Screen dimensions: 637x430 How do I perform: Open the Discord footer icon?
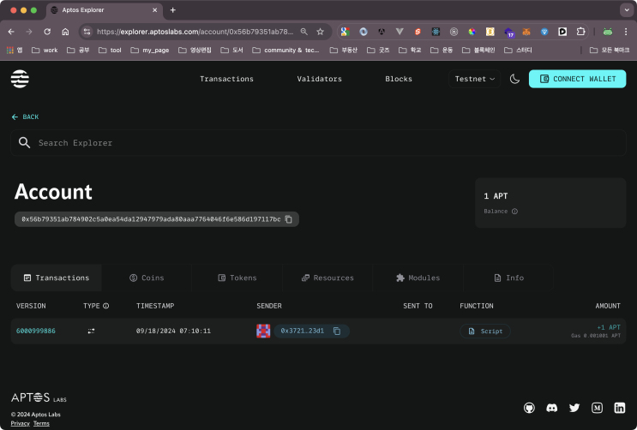point(551,408)
